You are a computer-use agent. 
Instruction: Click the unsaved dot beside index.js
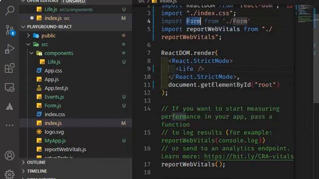(x=32, y=18)
